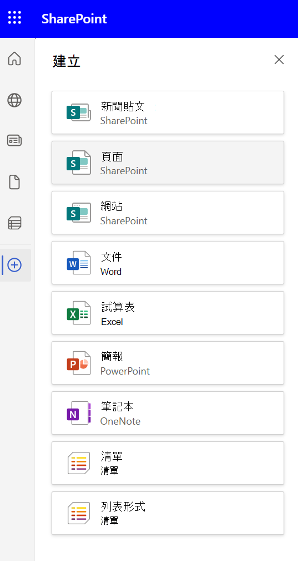Click the 列表形式 list icon
The image size is (298, 561).
coord(79,513)
